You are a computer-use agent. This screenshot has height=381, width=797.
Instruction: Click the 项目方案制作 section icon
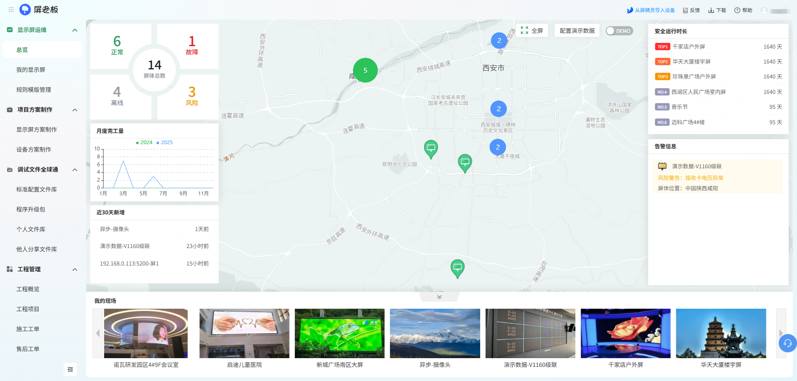pos(10,110)
